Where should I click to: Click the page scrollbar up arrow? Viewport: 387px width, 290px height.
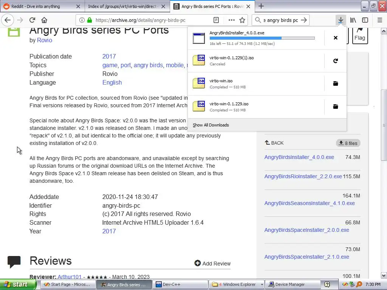pos(384,31)
